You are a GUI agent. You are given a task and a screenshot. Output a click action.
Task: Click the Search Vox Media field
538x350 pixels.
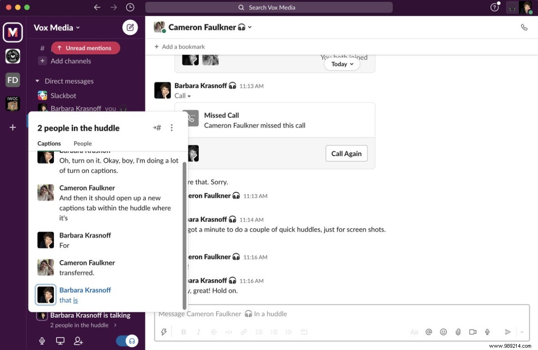pyautogui.click(x=269, y=7)
